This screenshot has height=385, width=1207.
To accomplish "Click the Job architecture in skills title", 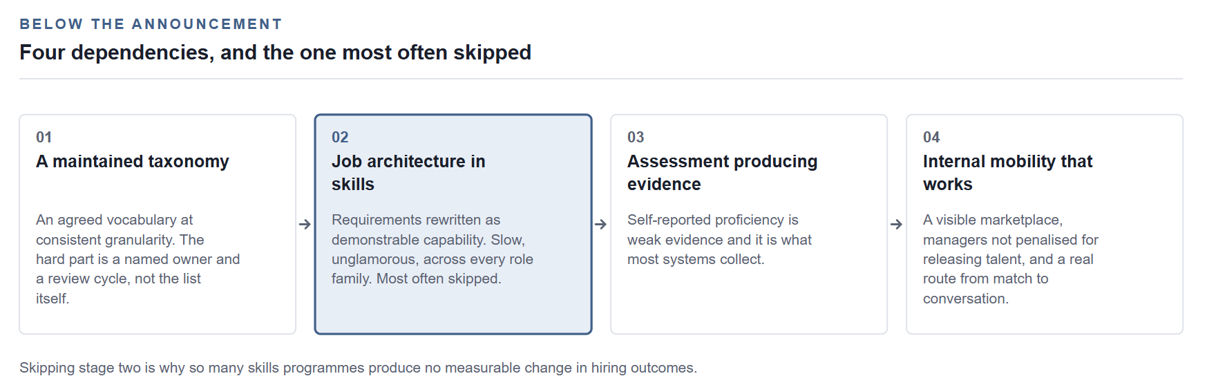I will coord(408,173).
